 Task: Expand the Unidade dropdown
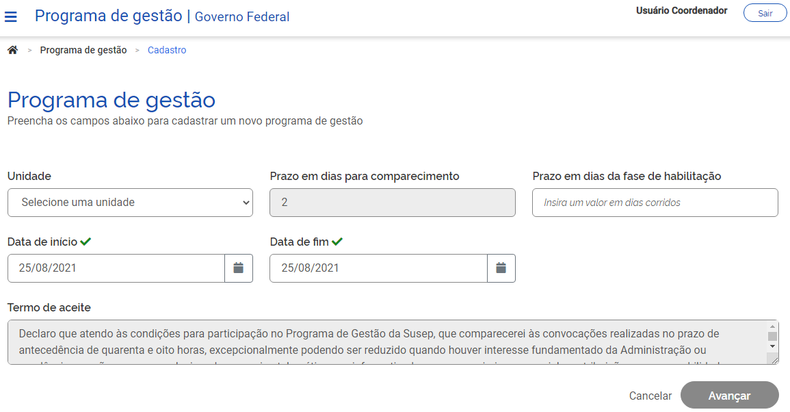(130, 203)
